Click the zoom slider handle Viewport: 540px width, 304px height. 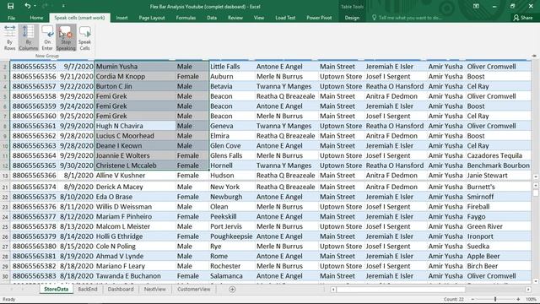495,299
